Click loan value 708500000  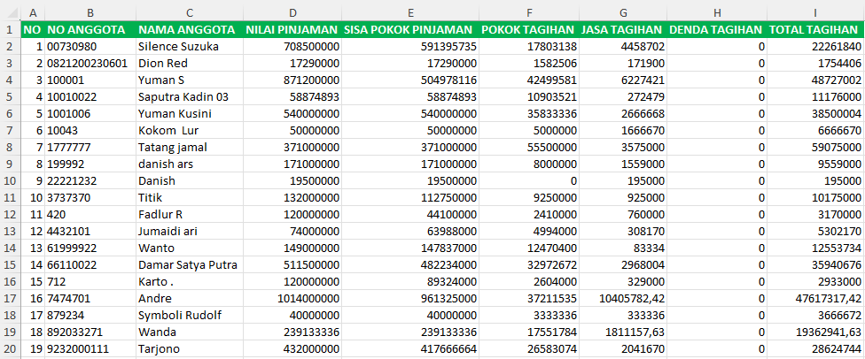click(292, 46)
